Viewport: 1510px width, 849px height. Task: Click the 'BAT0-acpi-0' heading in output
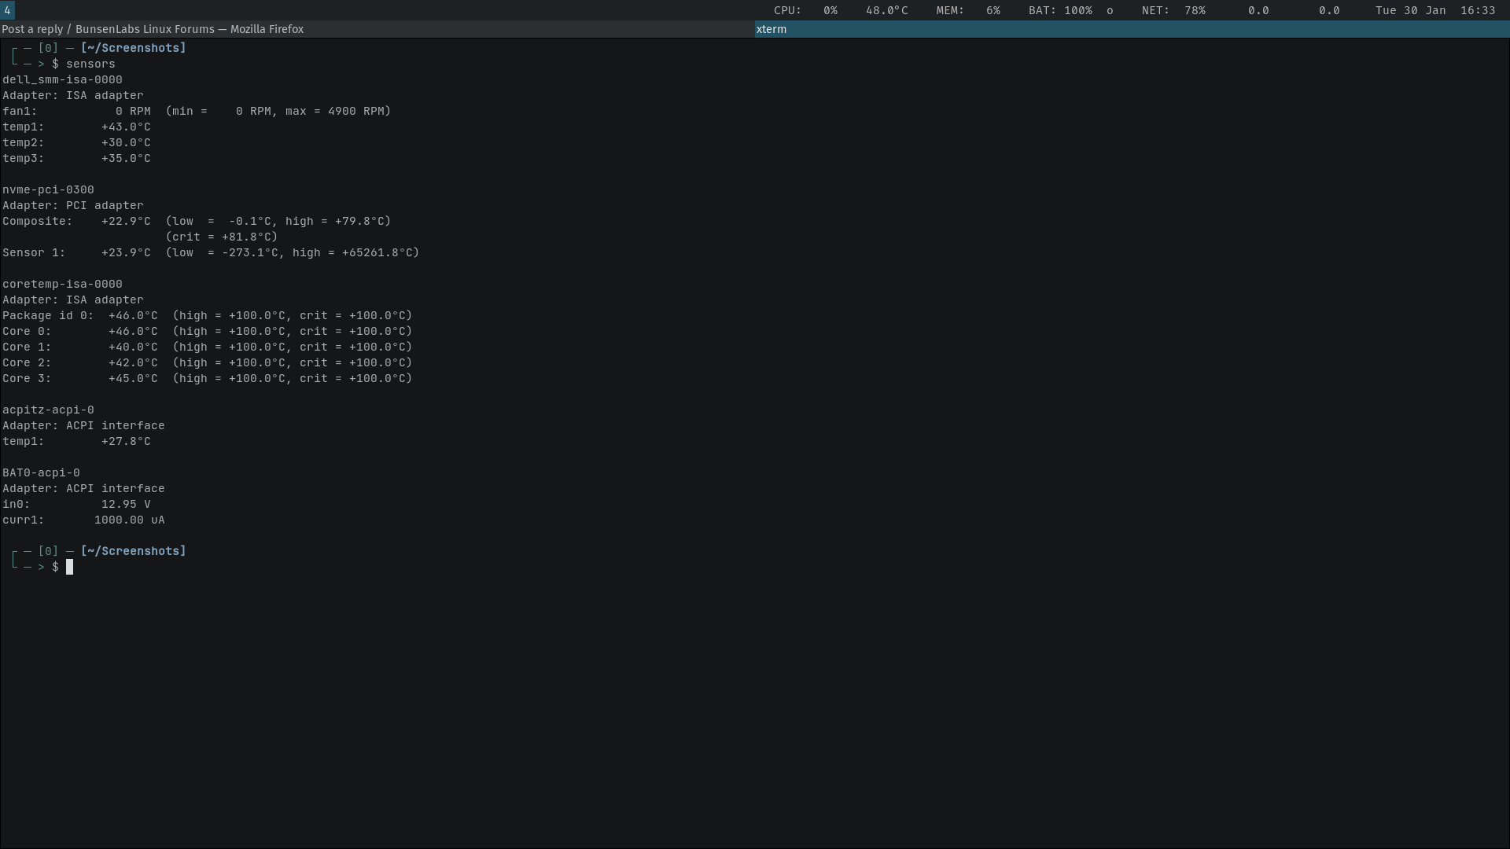41,472
